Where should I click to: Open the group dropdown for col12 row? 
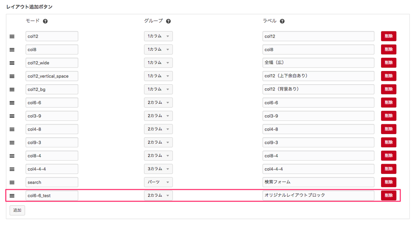point(158,36)
